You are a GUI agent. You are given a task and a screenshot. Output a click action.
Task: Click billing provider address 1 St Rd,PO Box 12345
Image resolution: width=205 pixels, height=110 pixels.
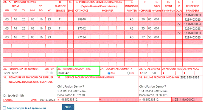point(153,91)
